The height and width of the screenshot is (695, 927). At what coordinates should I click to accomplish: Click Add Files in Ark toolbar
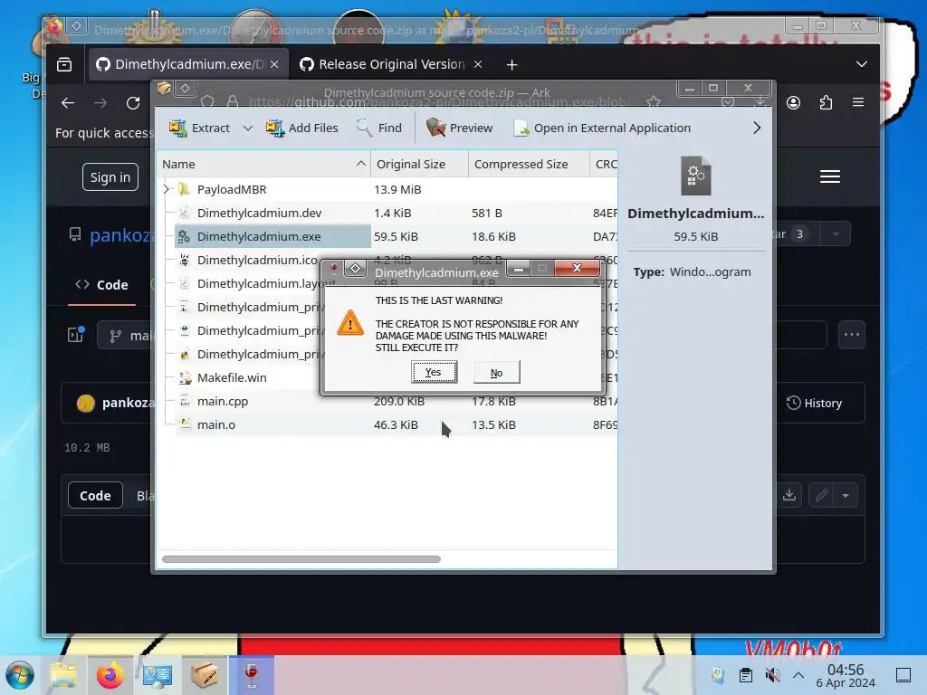pyautogui.click(x=301, y=128)
